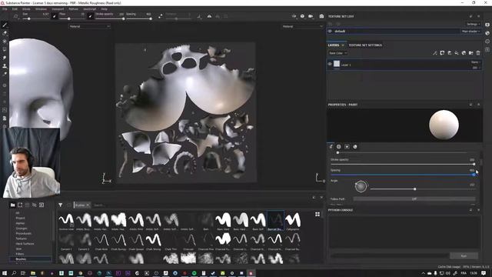Image resolution: width=492 pixels, height=277 pixels.
Task: Toggle visibility of default texture set
Action: [330, 32]
